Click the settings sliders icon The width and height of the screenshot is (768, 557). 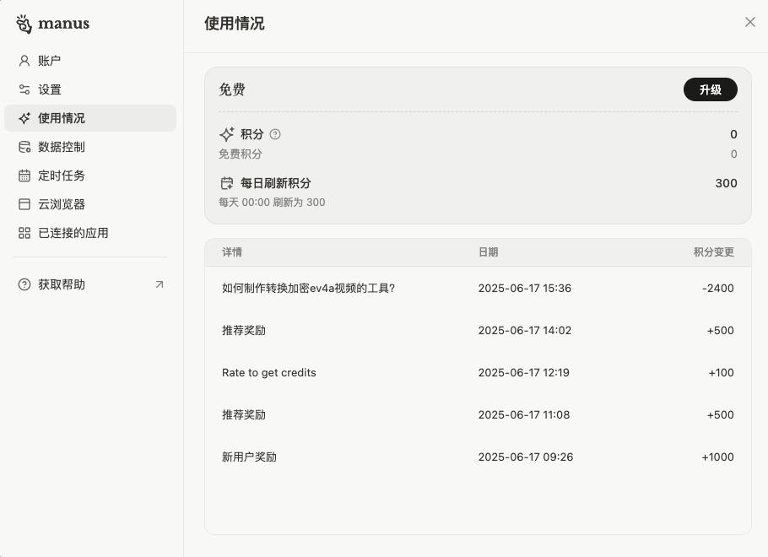(24, 89)
